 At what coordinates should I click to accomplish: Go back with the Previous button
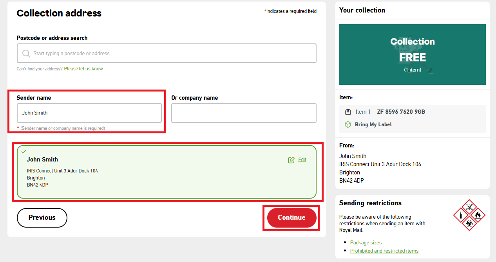click(x=42, y=218)
